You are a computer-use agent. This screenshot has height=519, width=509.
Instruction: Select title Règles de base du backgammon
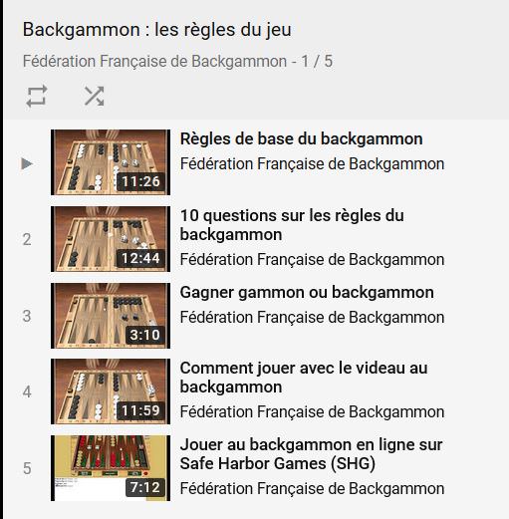point(301,138)
